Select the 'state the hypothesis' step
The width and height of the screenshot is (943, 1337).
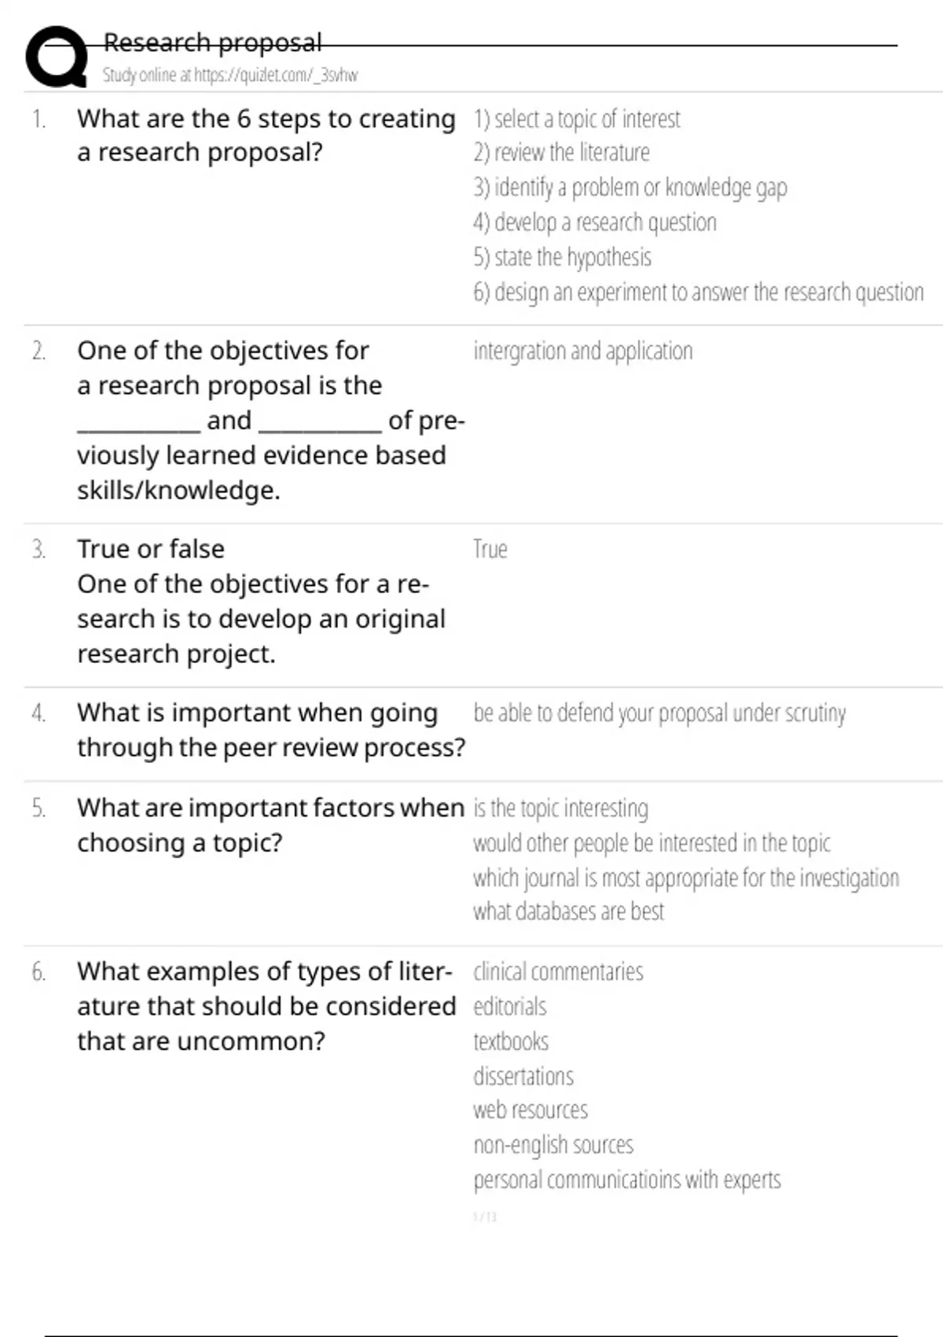562,257
